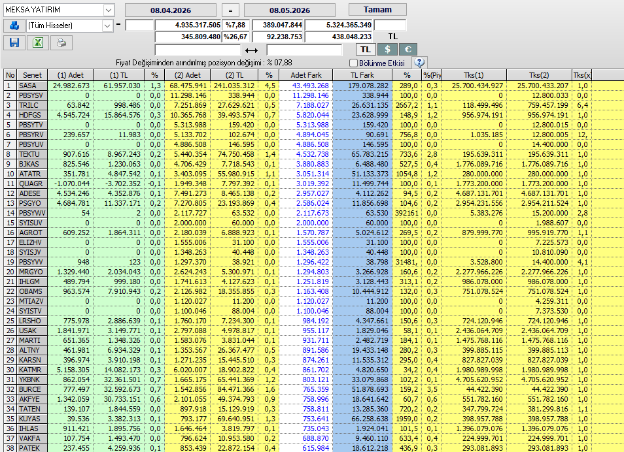Click ALTNY TL Fark value 19.433.148
Viewport: 624px width, 452px height.
coord(362,350)
